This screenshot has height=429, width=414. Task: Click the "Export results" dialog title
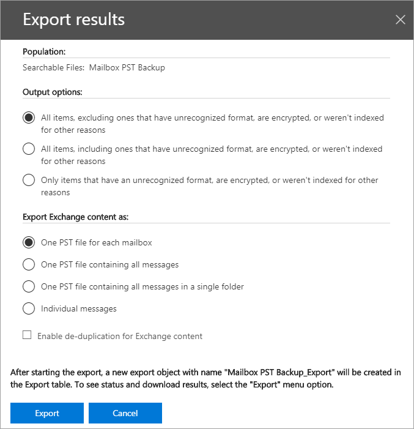(73, 20)
